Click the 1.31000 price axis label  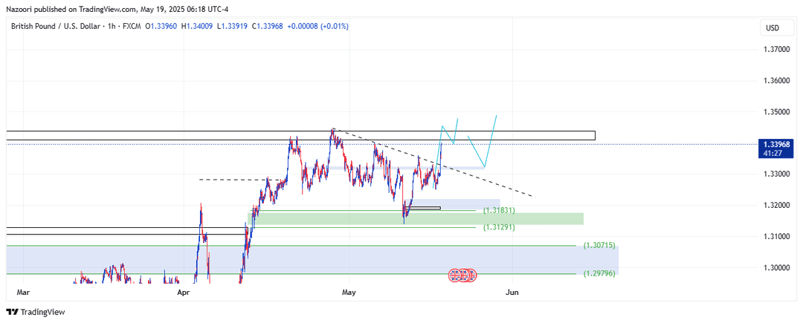click(x=775, y=237)
